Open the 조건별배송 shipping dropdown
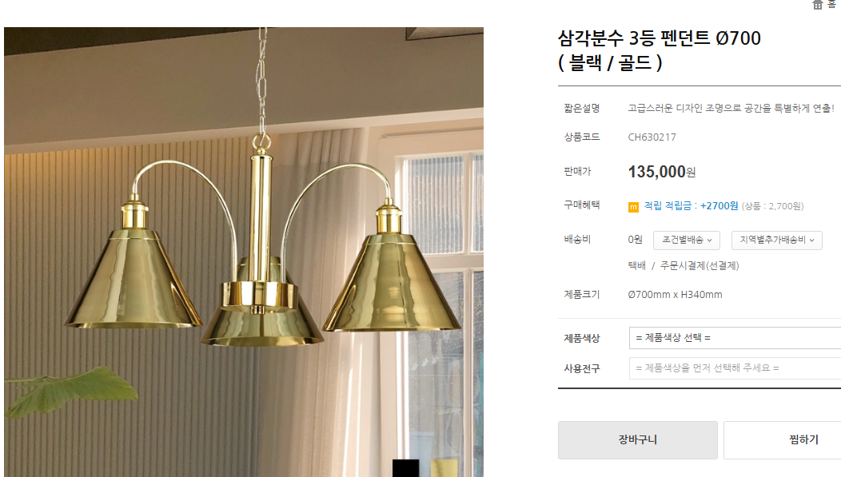Screen dimensions: 841x477 coord(687,240)
